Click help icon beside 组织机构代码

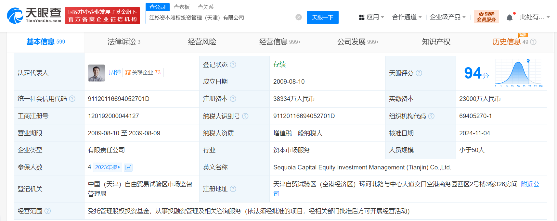pos(431,116)
